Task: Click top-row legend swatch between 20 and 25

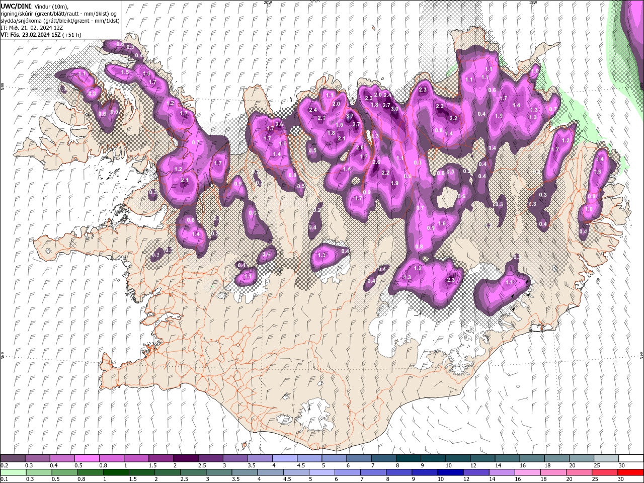Action: pyautogui.click(x=581, y=458)
